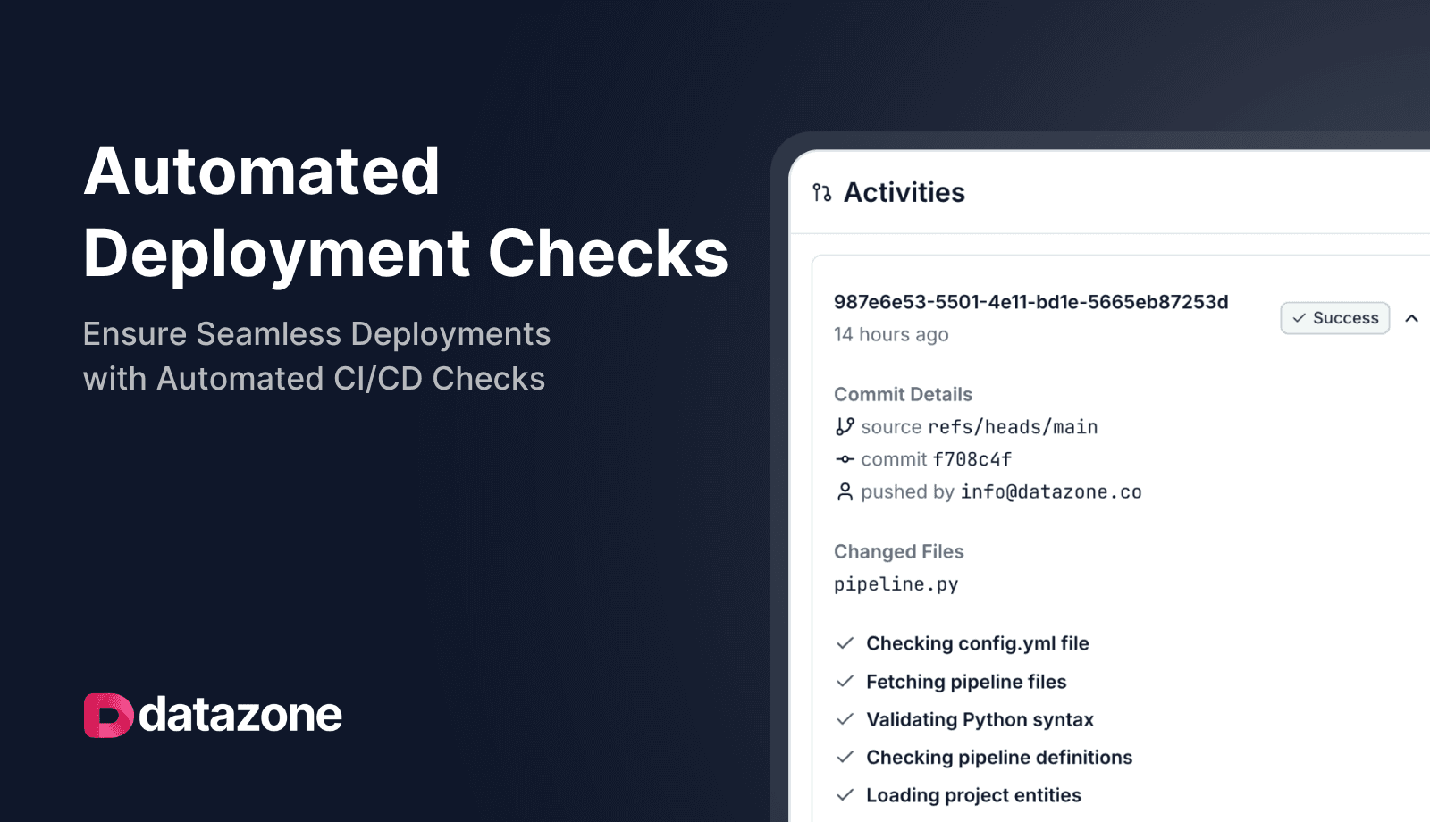Screen dimensions: 1430x822
Task: Click the Activities pull-request icon
Action: tap(821, 192)
